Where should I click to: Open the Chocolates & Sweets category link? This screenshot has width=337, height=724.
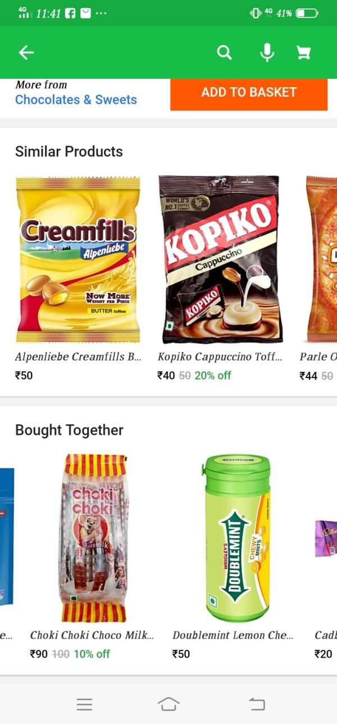point(76,100)
